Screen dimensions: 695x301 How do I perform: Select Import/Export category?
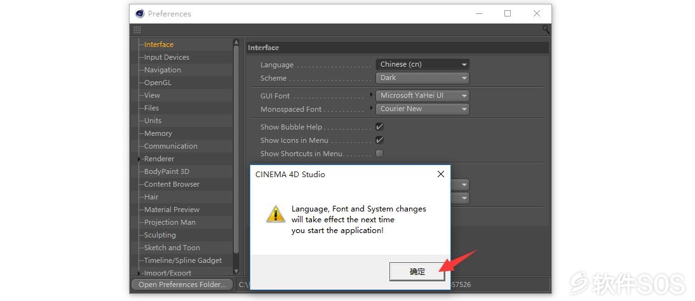168,273
